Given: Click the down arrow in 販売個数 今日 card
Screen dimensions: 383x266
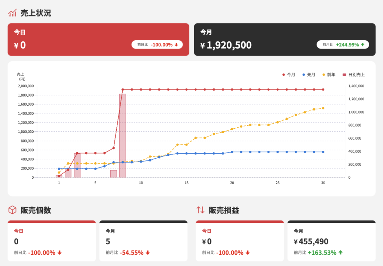Looking at the screenshot, I should click(x=59, y=253).
